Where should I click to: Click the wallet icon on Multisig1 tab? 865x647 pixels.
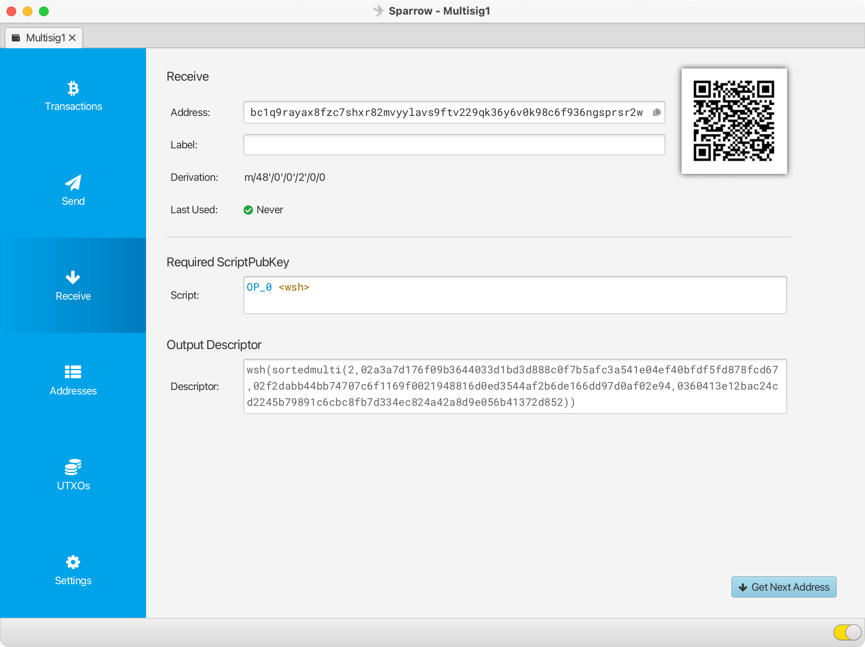[16, 38]
